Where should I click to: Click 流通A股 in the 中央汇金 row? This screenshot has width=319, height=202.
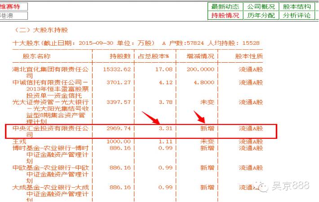click(251, 129)
